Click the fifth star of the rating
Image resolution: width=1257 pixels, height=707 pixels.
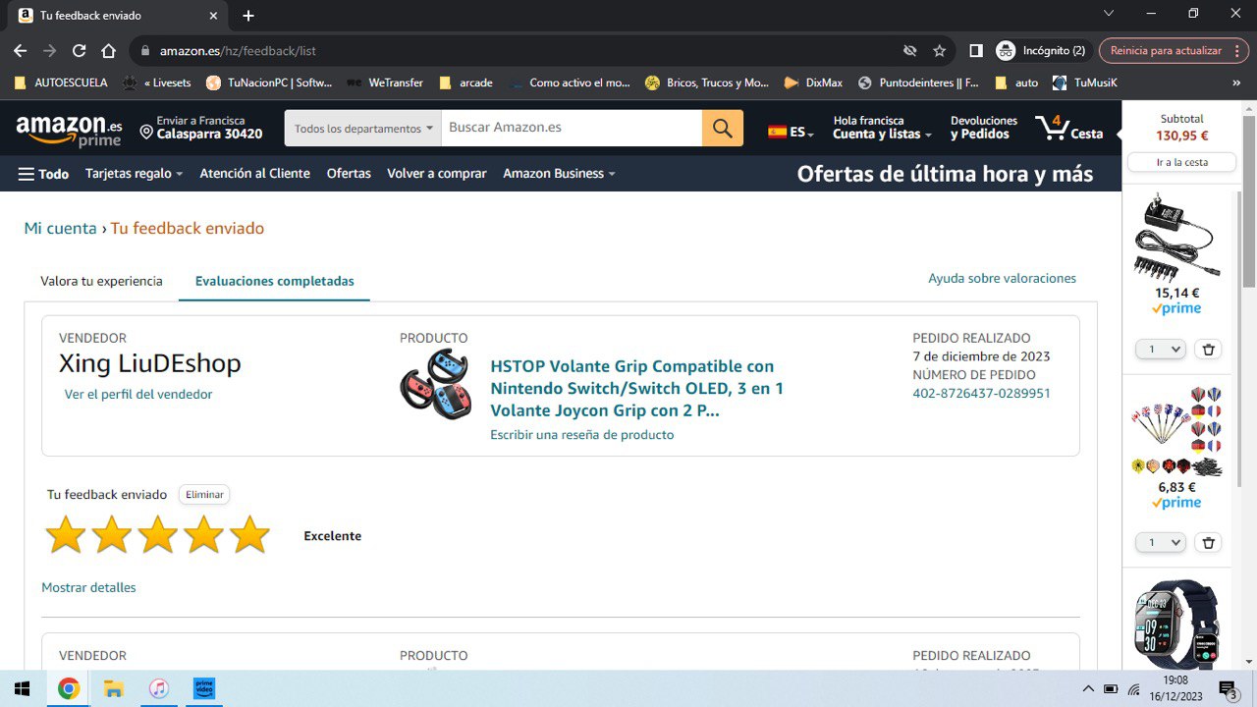(249, 535)
